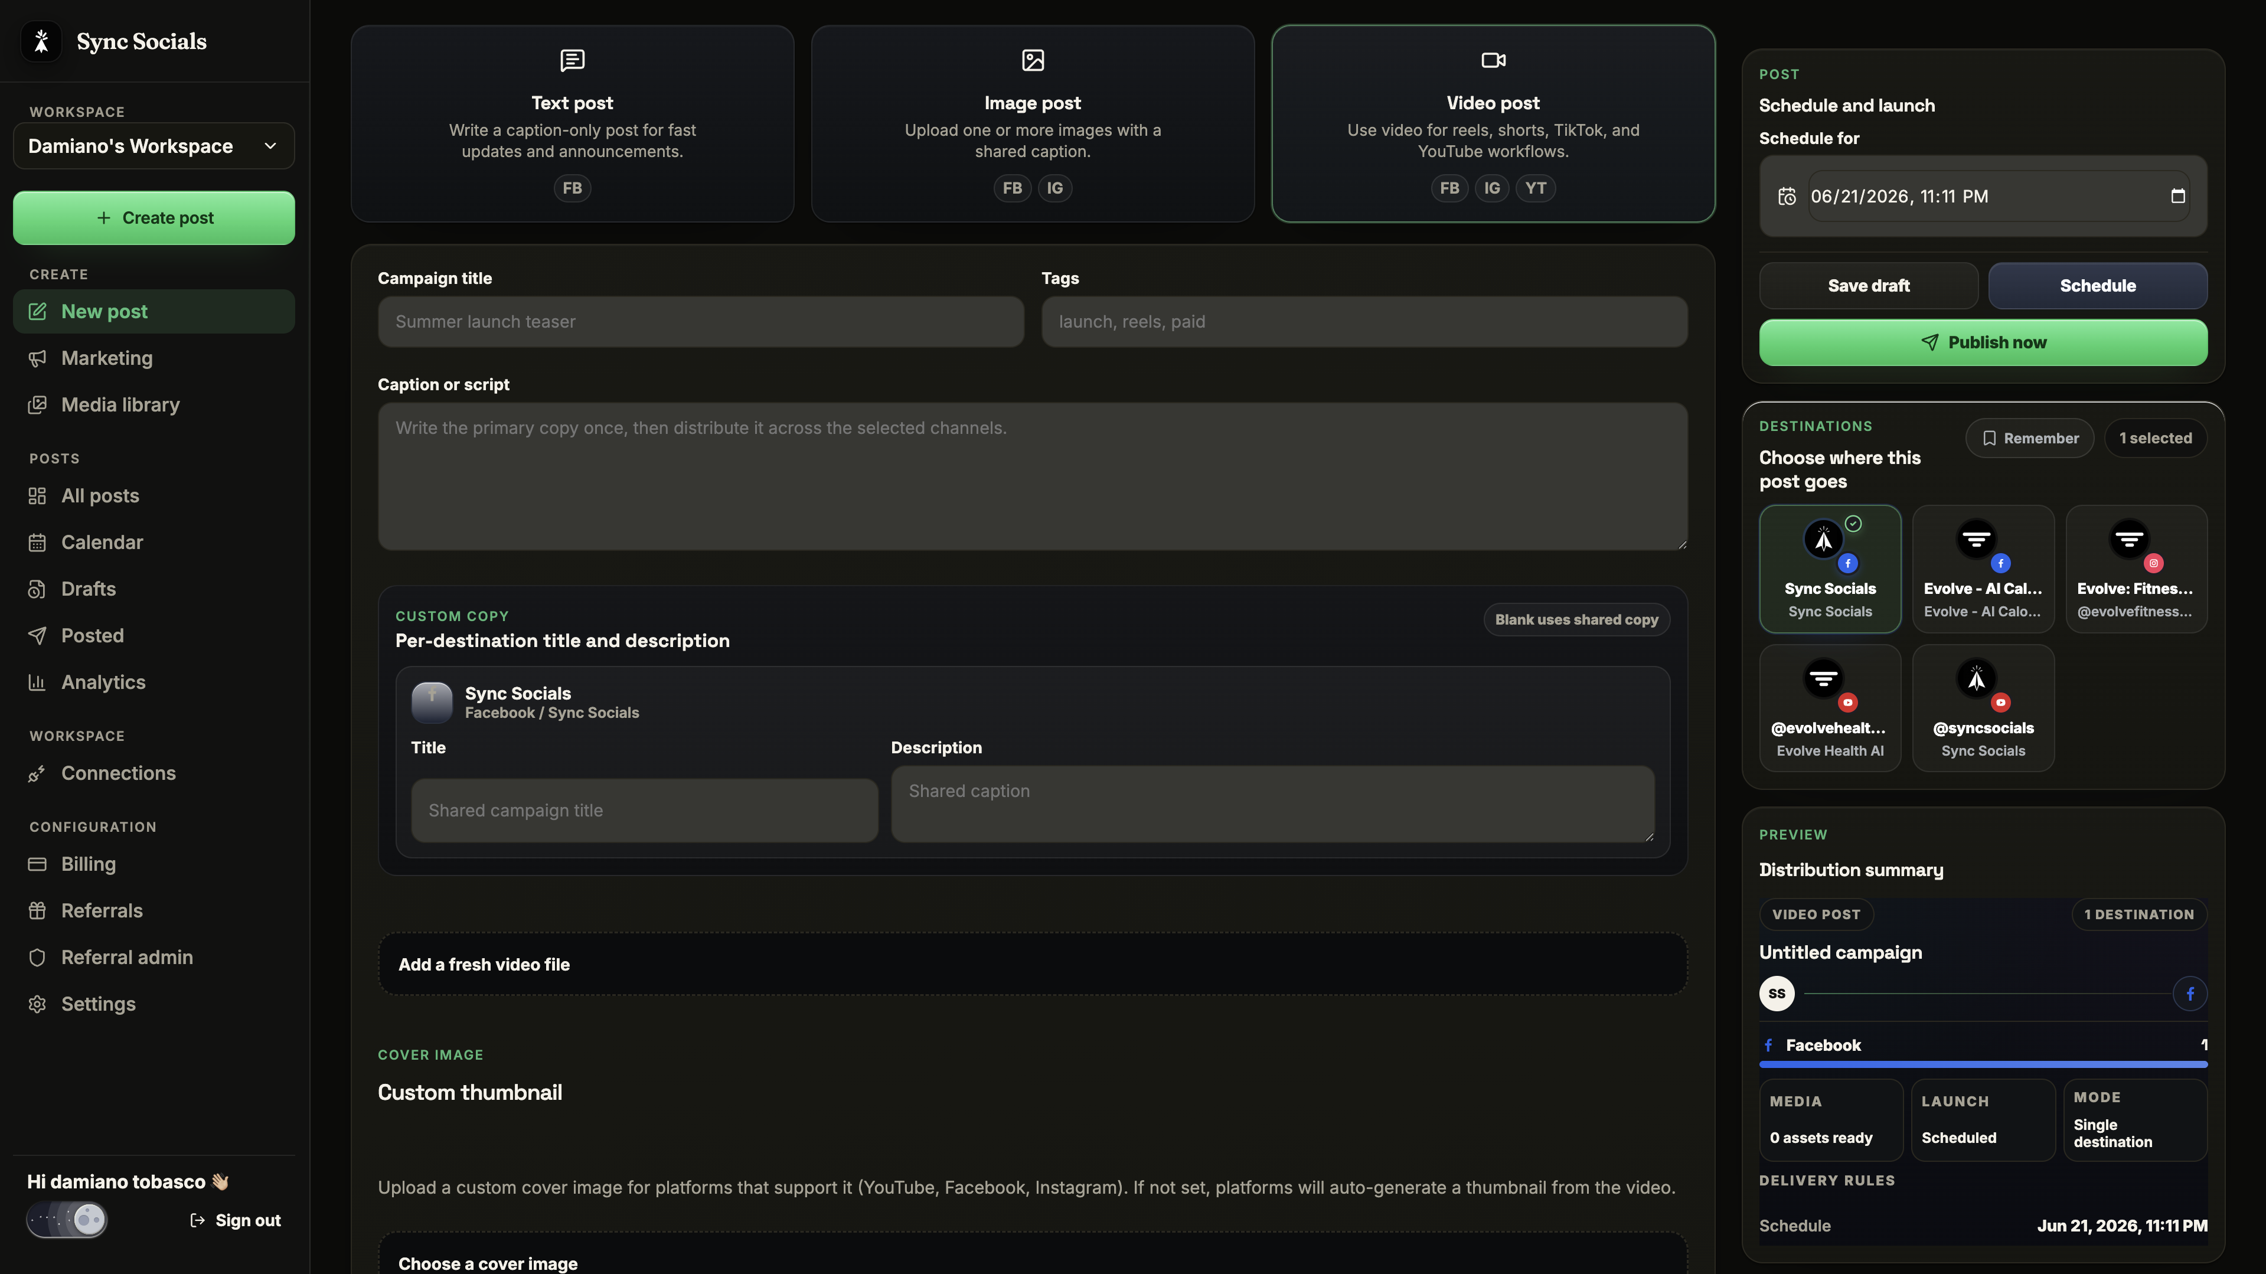Open the Calendar page
The height and width of the screenshot is (1274, 2266).
tap(154, 543)
